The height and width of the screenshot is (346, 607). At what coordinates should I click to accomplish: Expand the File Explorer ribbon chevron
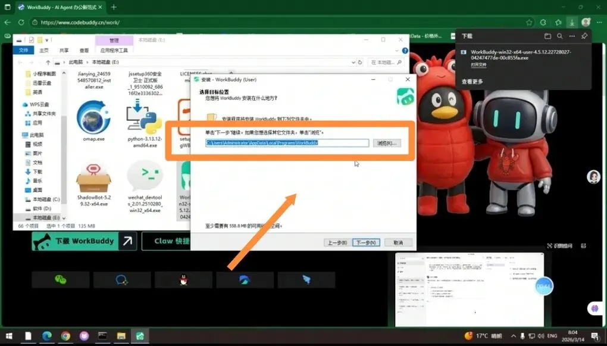tap(397, 51)
